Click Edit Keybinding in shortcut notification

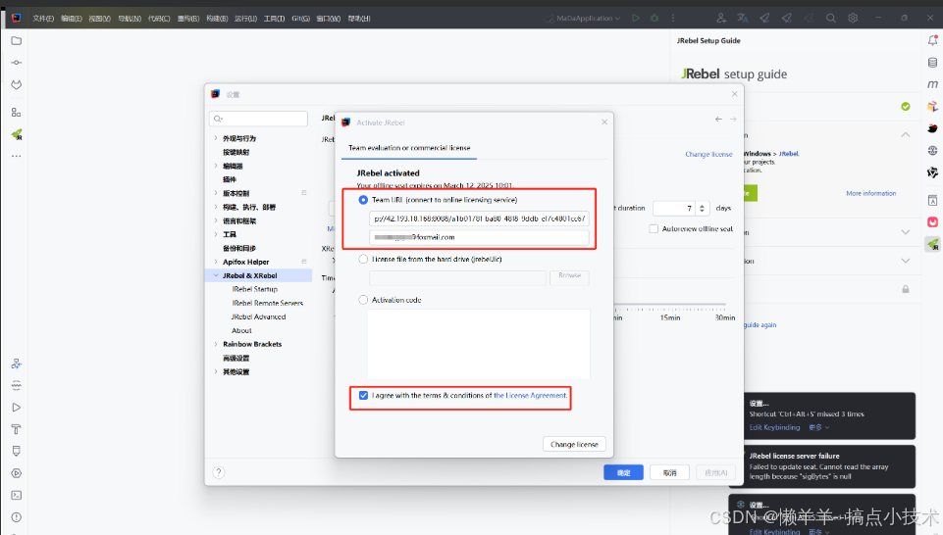(774, 427)
